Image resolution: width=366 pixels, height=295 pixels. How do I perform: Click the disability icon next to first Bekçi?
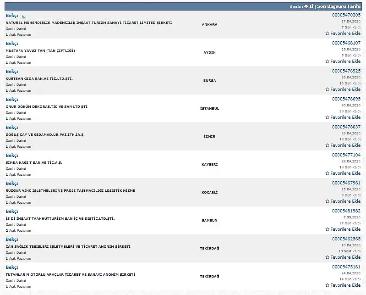coord(24,17)
